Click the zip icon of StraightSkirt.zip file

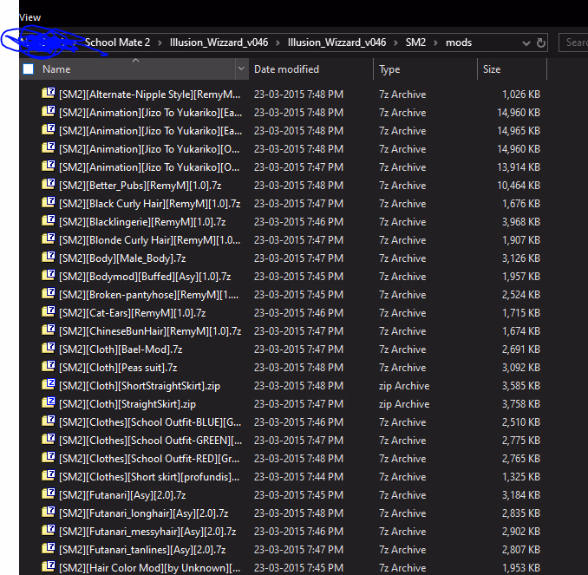pos(48,402)
